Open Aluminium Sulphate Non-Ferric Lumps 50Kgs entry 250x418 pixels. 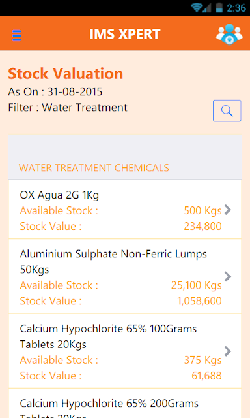125,276
